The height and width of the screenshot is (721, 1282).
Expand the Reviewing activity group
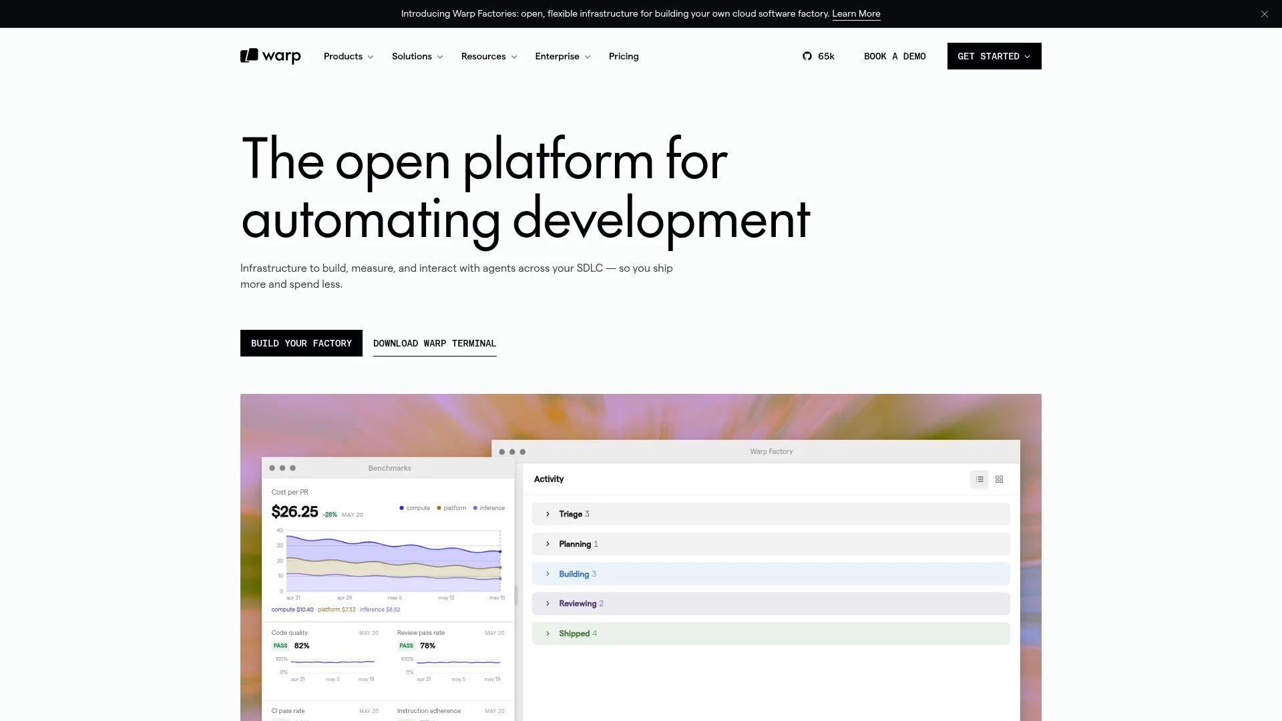[771, 604]
